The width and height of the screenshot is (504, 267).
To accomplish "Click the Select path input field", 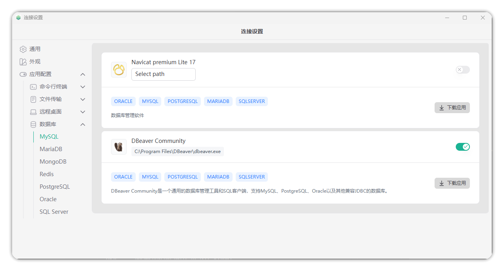I will [x=163, y=74].
